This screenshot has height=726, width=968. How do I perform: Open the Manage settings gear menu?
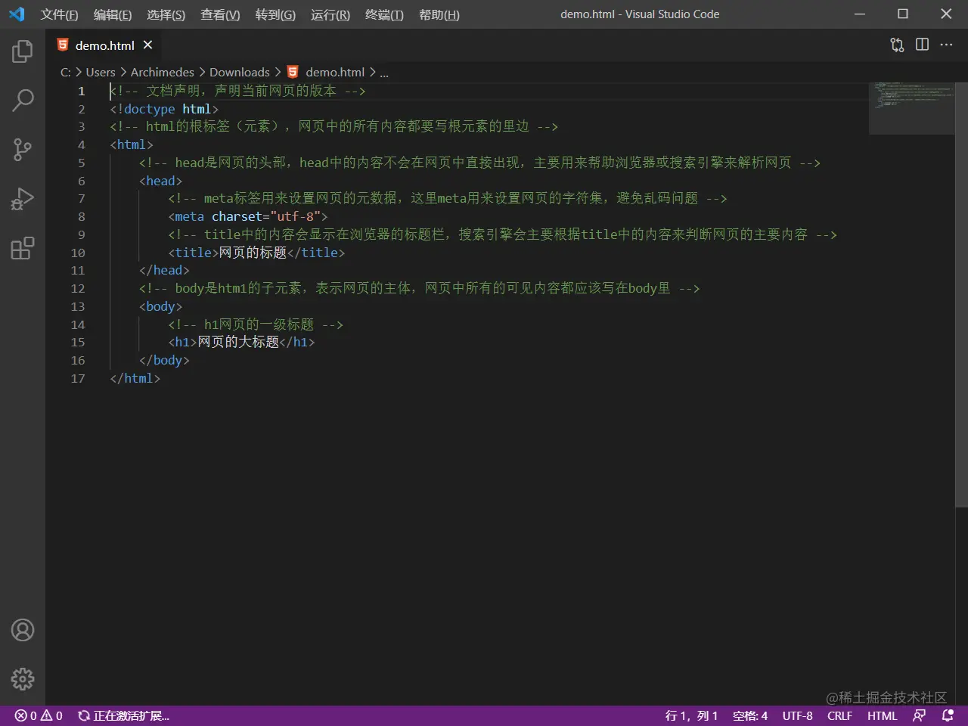point(22,679)
